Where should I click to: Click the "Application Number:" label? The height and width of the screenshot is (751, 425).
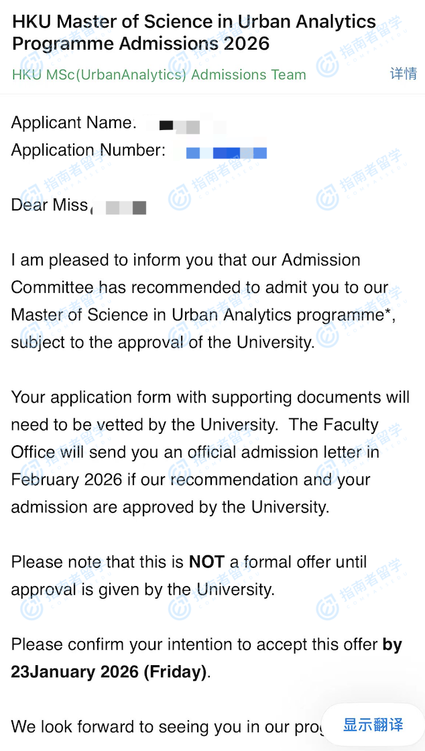pyautogui.click(x=88, y=150)
